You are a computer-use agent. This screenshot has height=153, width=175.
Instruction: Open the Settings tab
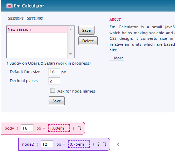(x=35, y=18)
